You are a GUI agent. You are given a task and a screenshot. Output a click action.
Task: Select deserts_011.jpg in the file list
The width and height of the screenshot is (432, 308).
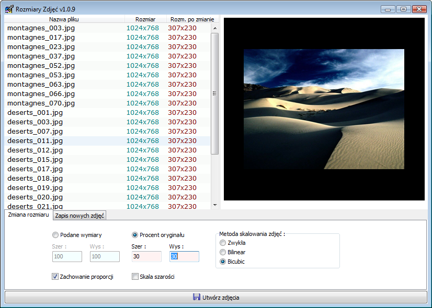click(x=35, y=141)
